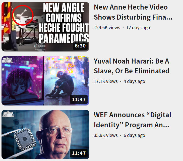Click the '35.9K views' text
The height and width of the screenshot is (161, 183).
106,135
